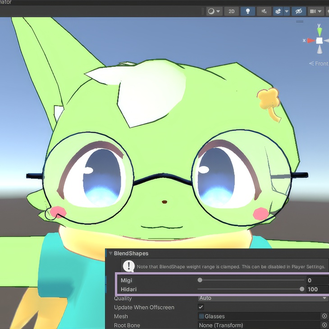
Task: Toggle scene effects (skybox, fog) icon
Action: point(278,11)
